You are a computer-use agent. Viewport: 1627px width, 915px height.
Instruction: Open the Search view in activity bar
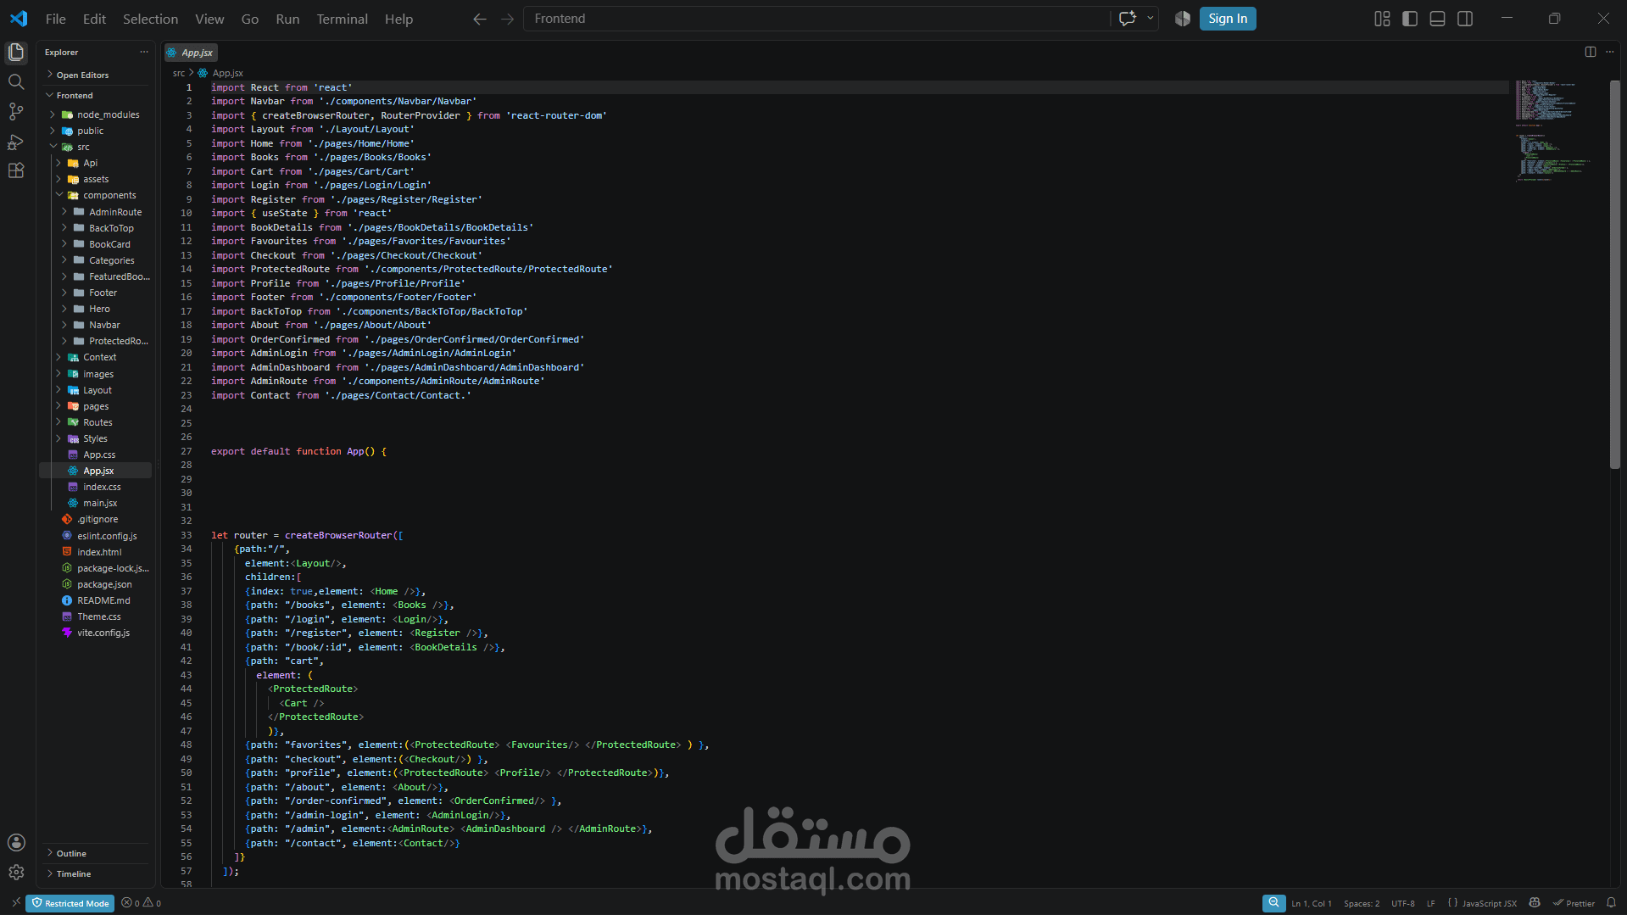(16, 82)
